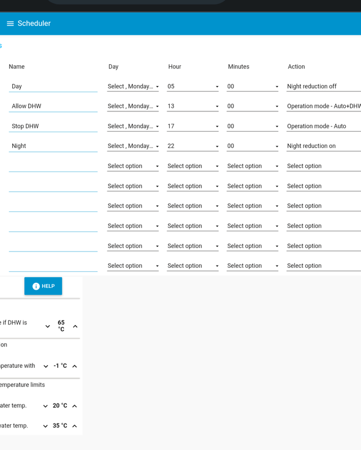Viewport: 361px width, 450px height.
Task: Edit the name field containing 'Stop DHW'
Action: (x=53, y=126)
